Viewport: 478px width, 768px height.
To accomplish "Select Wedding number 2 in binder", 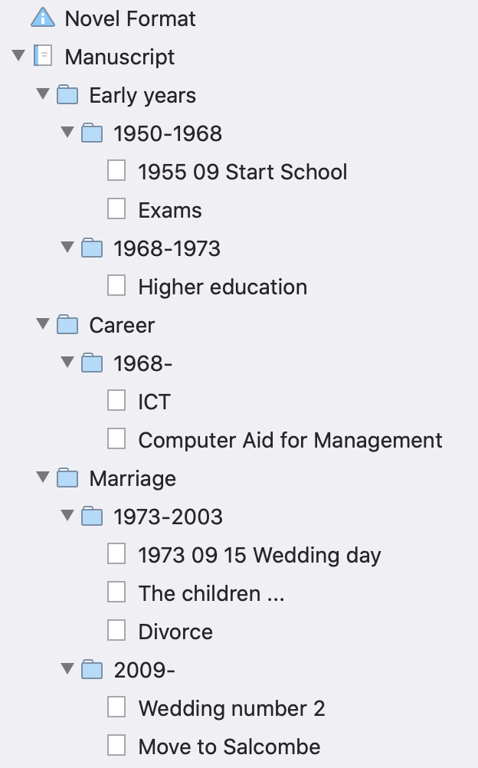I will (231, 708).
